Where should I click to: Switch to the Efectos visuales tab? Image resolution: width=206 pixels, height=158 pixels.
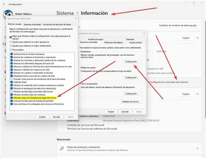15,24
